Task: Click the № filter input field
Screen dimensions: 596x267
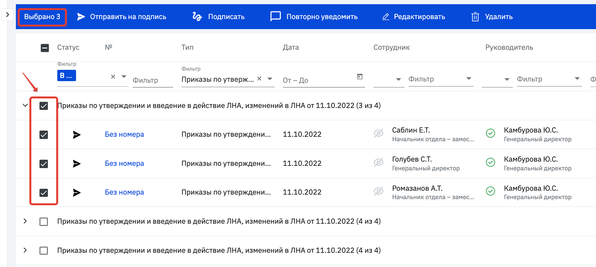Action: [153, 80]
